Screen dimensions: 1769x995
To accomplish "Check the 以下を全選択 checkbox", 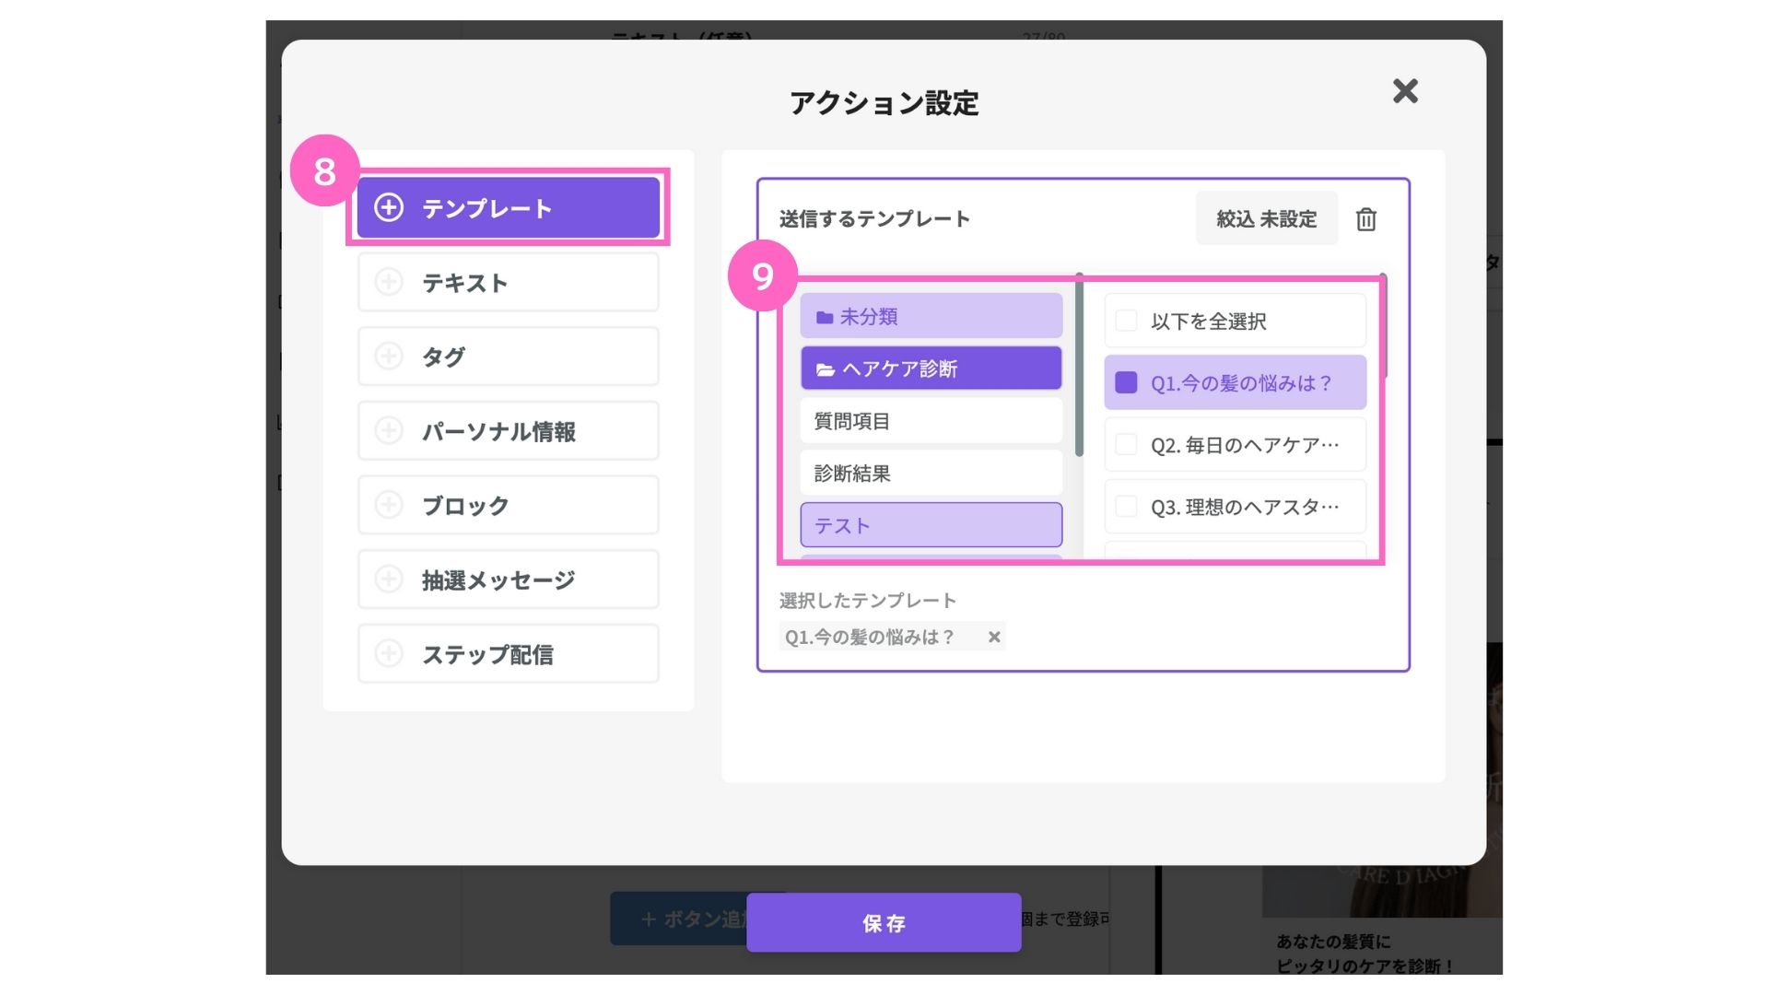I will pyautogui.click(x=1126, y=321).
